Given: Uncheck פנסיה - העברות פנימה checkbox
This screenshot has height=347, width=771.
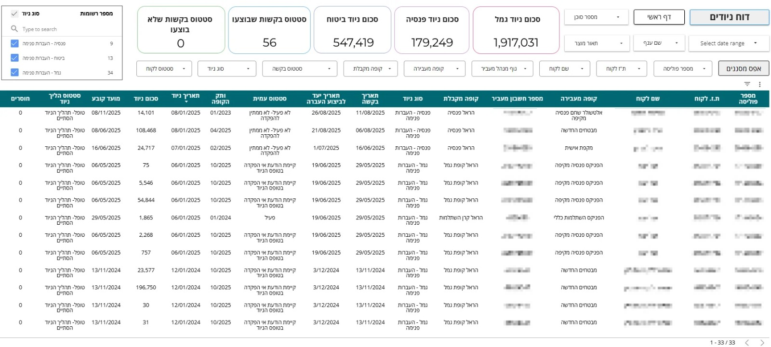Looking at the screenshot, I should coord(14,43).
